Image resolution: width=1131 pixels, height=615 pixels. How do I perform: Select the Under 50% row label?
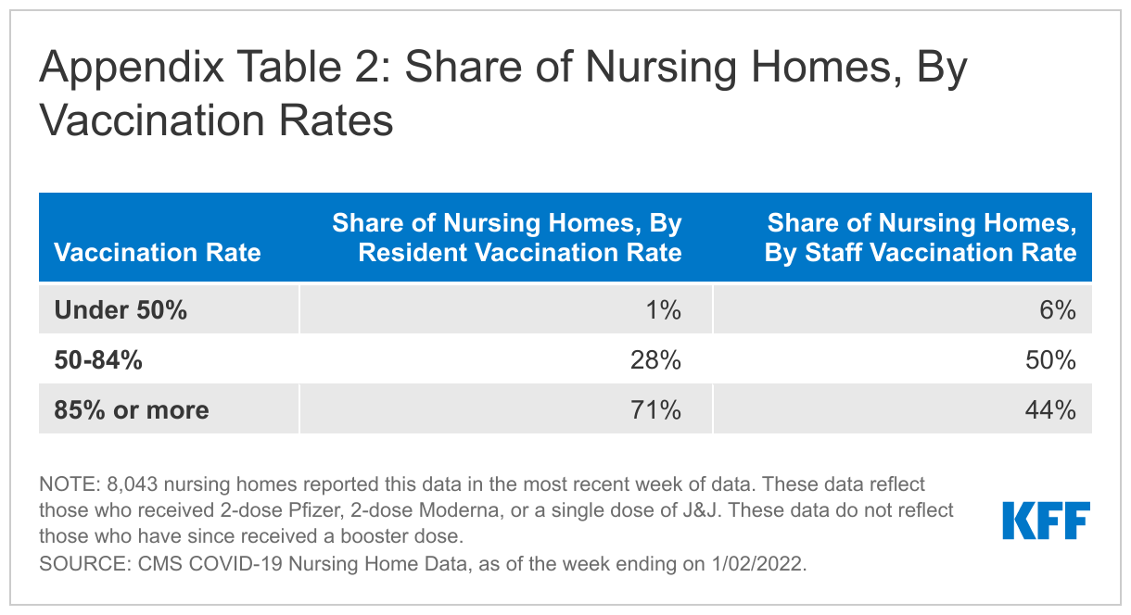tap(121, 310)
